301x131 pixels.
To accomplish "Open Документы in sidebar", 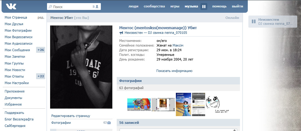I will coord(13,98).
